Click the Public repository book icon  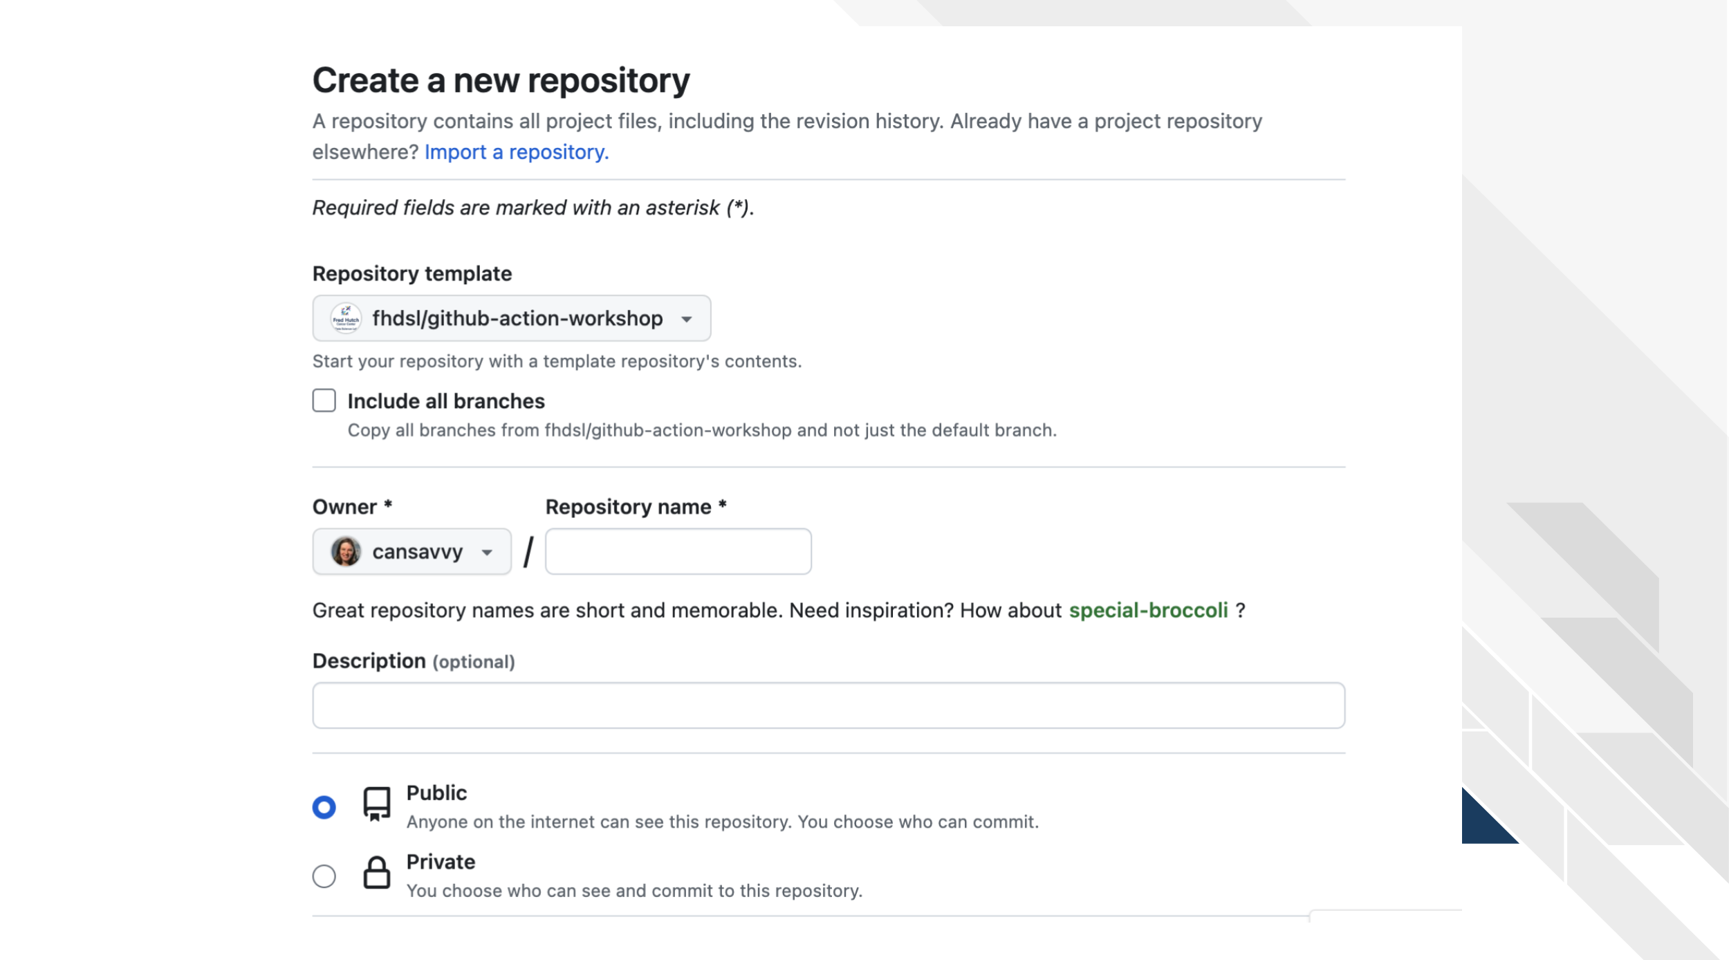click(377, 804)
